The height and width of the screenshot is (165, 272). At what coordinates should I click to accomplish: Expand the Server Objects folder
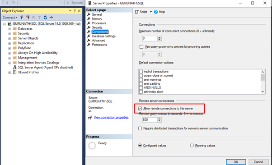pyautogui.click(x=9, y=38)
